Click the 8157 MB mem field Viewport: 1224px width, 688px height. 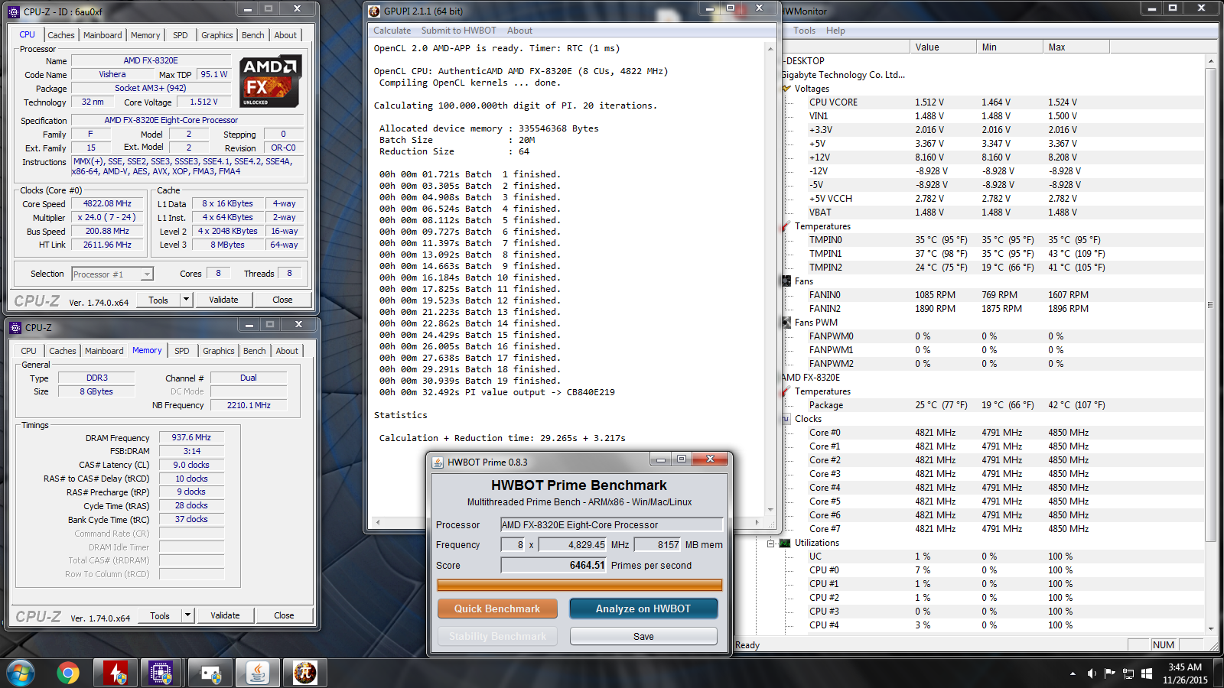tap(658, 544)
